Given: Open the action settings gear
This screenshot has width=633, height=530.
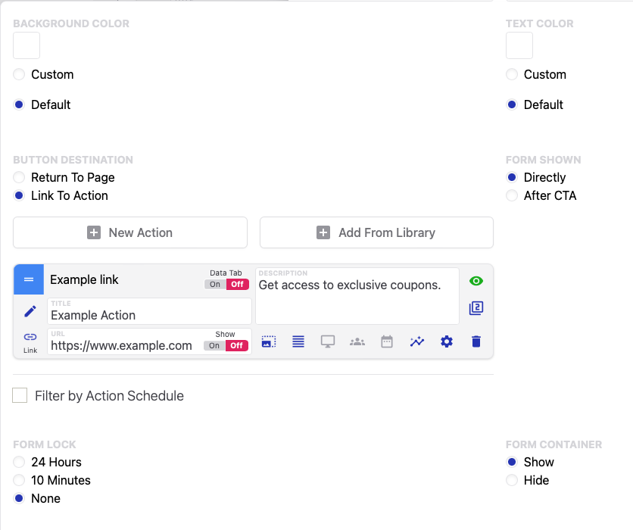Looking at the screenshot, I should click(x=447, y=341).
